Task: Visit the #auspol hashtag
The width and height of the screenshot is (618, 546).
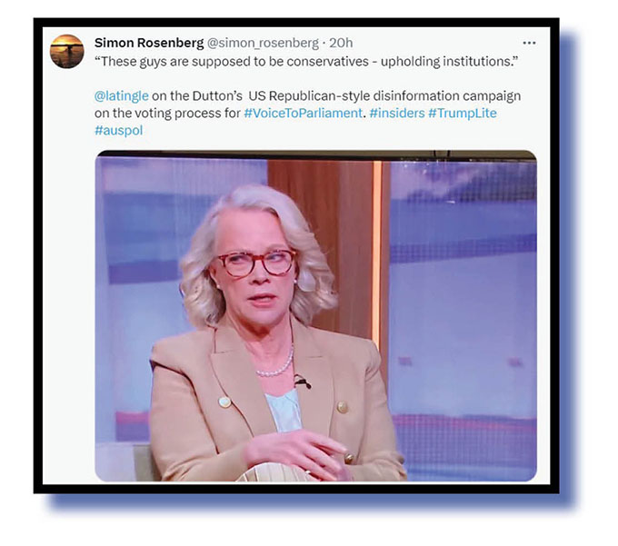Action: pos(119,131)
